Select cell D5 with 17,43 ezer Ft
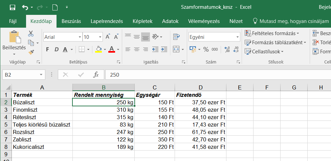The image size is (331, 161). coord(200,125)
